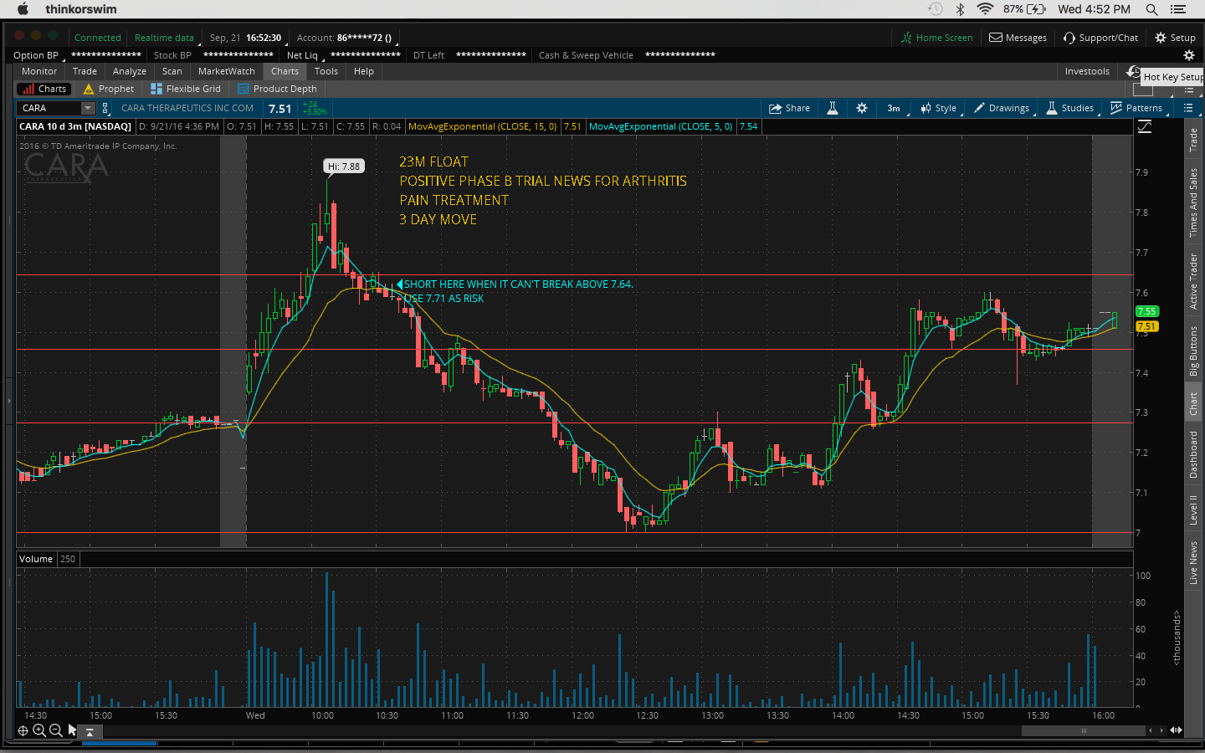
Task: Open the Messages panel
Action: [1018, 38]
